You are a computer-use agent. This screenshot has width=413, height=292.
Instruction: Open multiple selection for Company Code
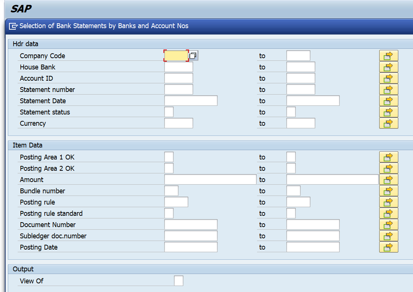click(389, 55)
